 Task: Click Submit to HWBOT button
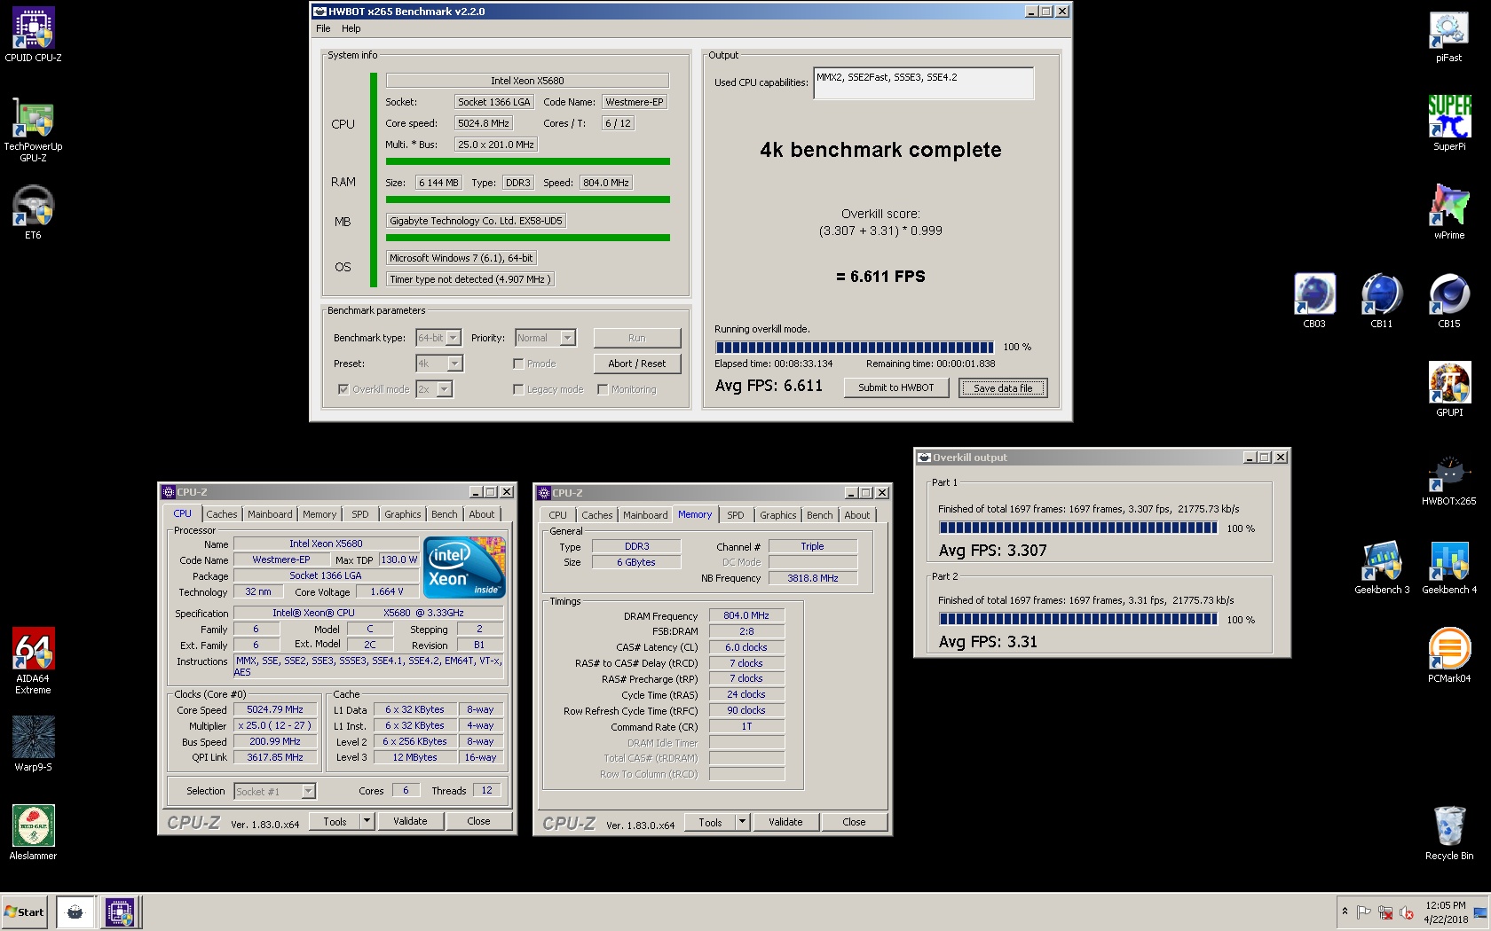click(x=895, y=387)
